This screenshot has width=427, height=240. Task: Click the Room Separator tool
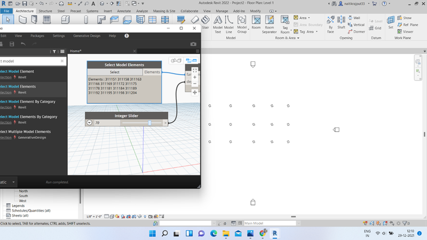pyautogui.click(x=270, y=25)
